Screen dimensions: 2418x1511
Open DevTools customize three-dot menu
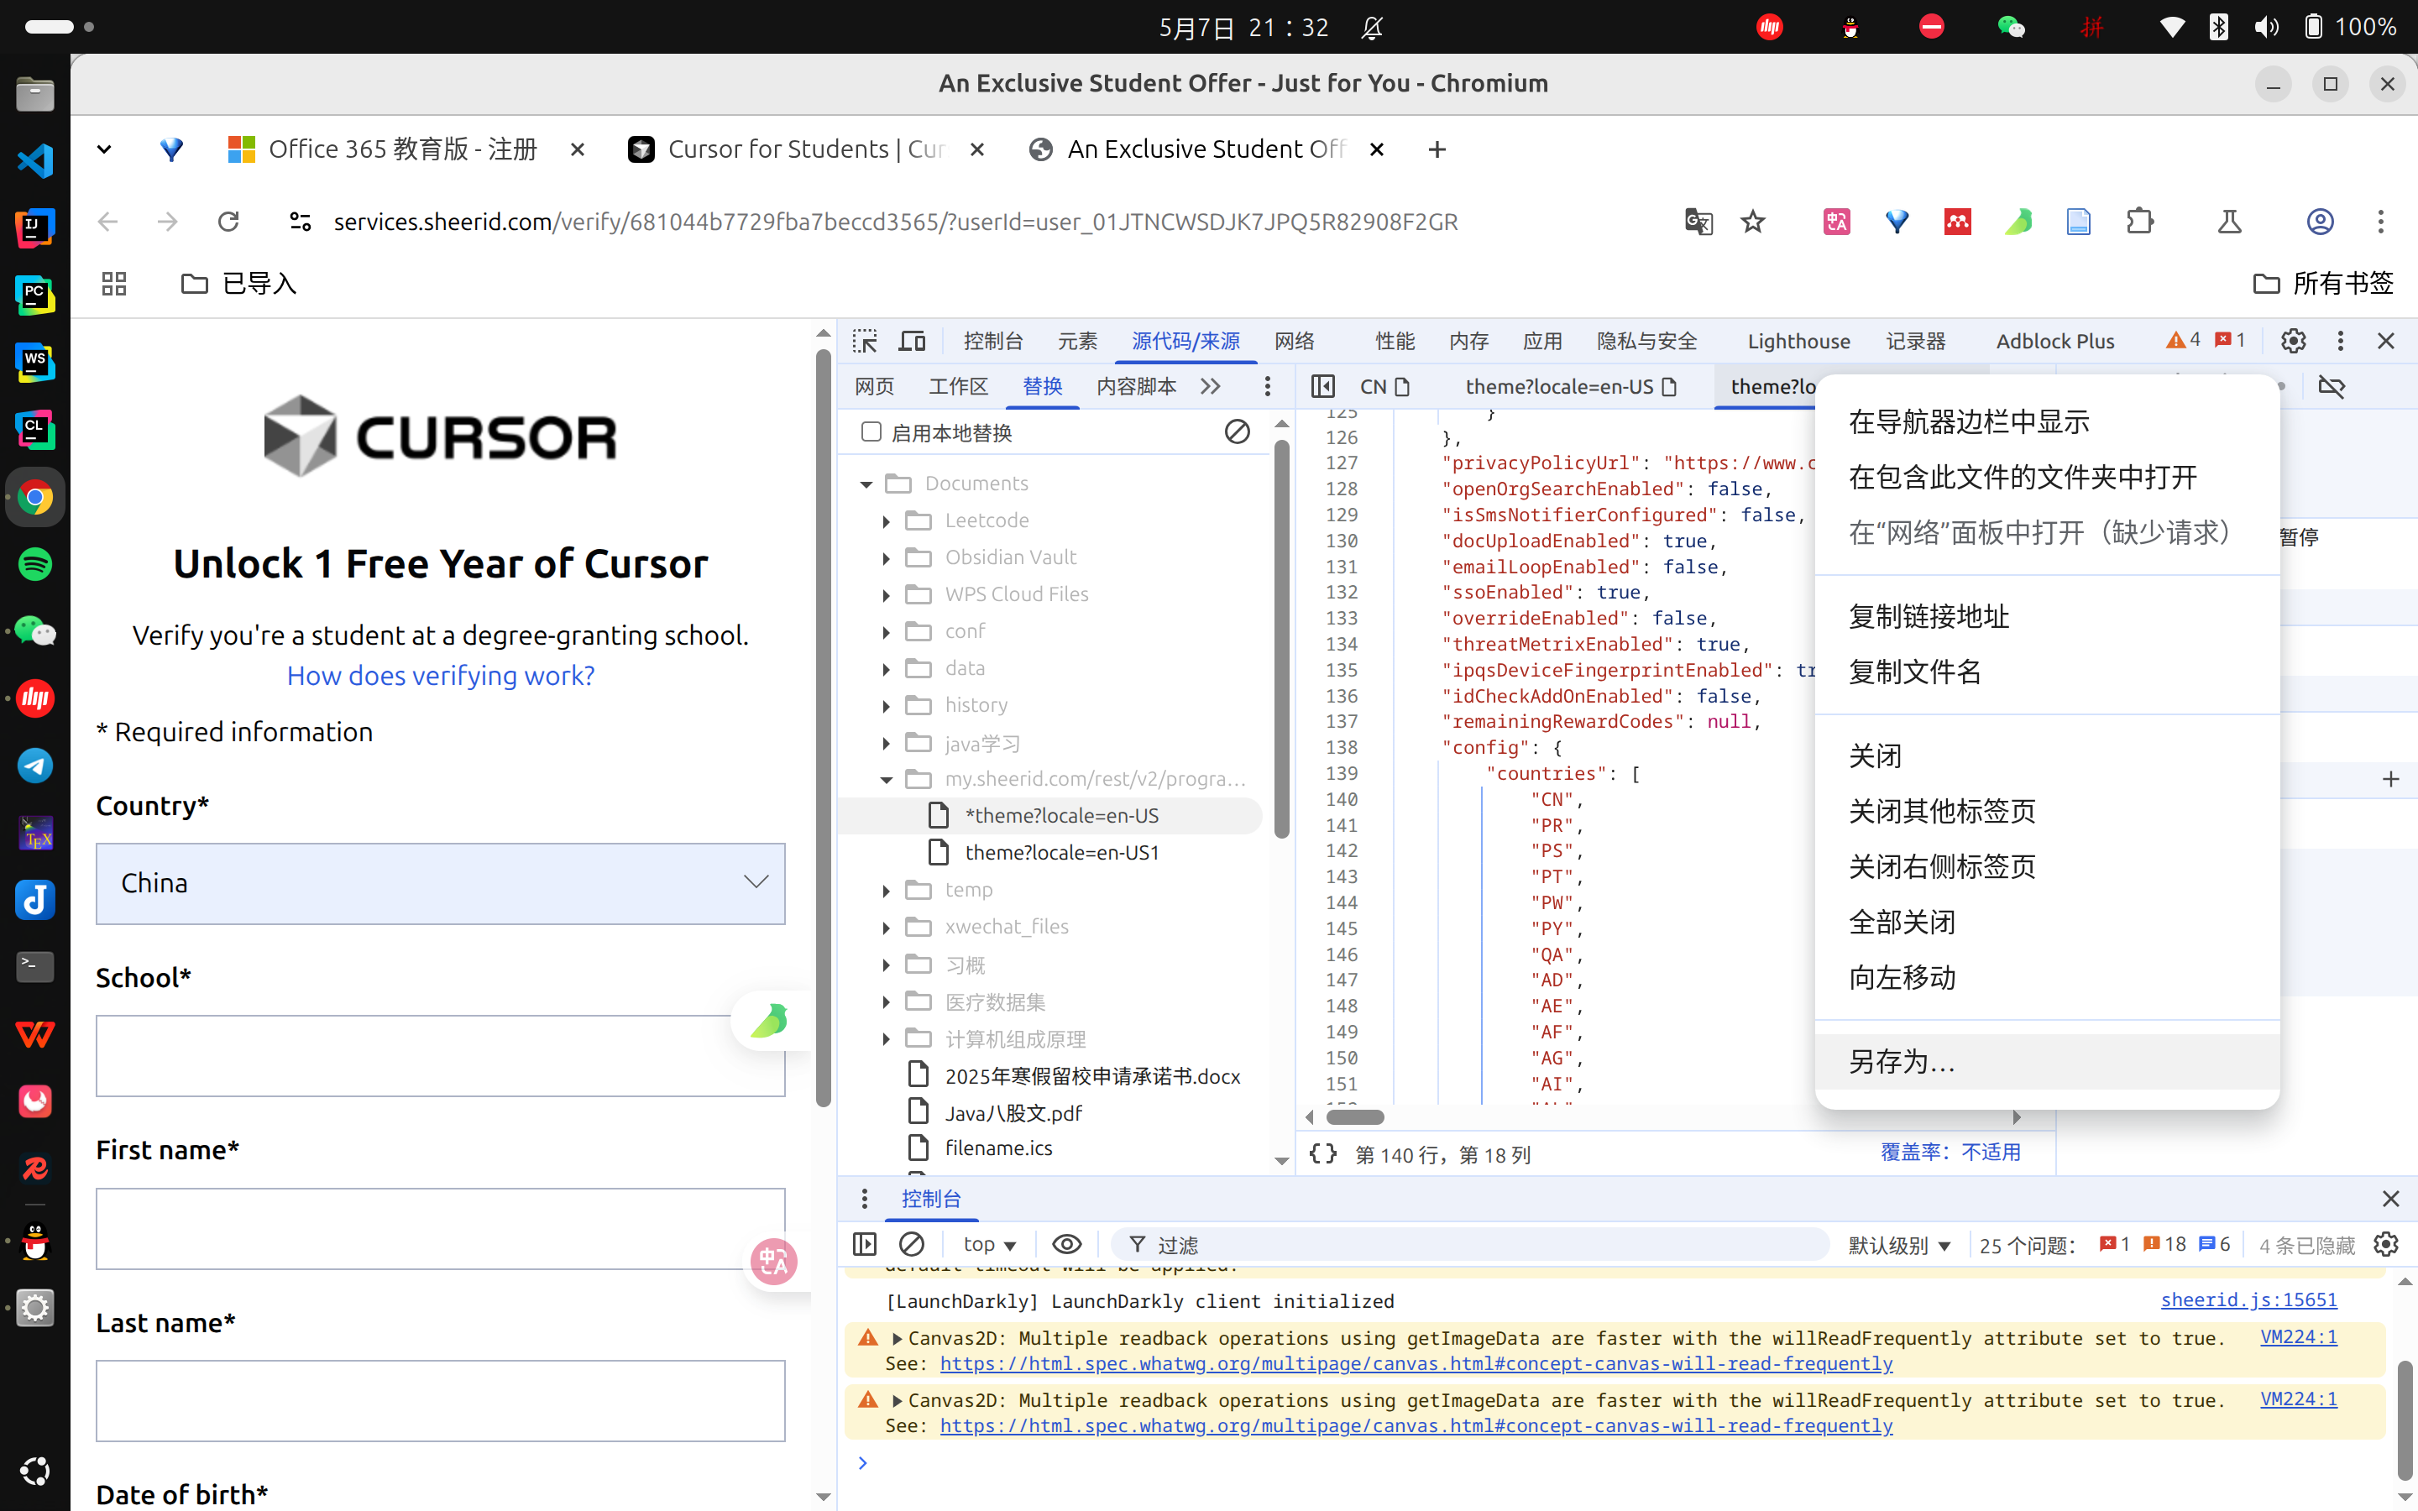pos(2340,341)
